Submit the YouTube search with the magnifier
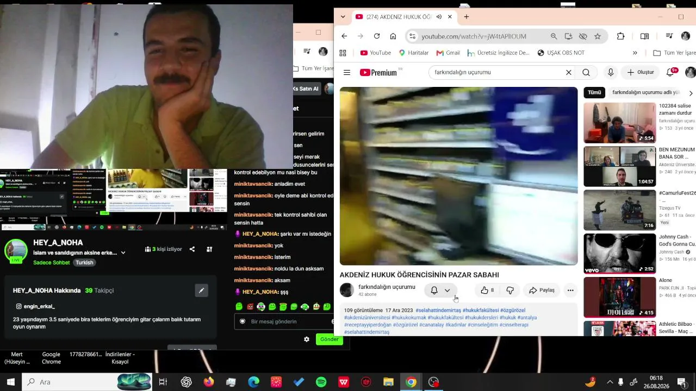The height and width of the screenshot is (391, 696). (586, 72)
